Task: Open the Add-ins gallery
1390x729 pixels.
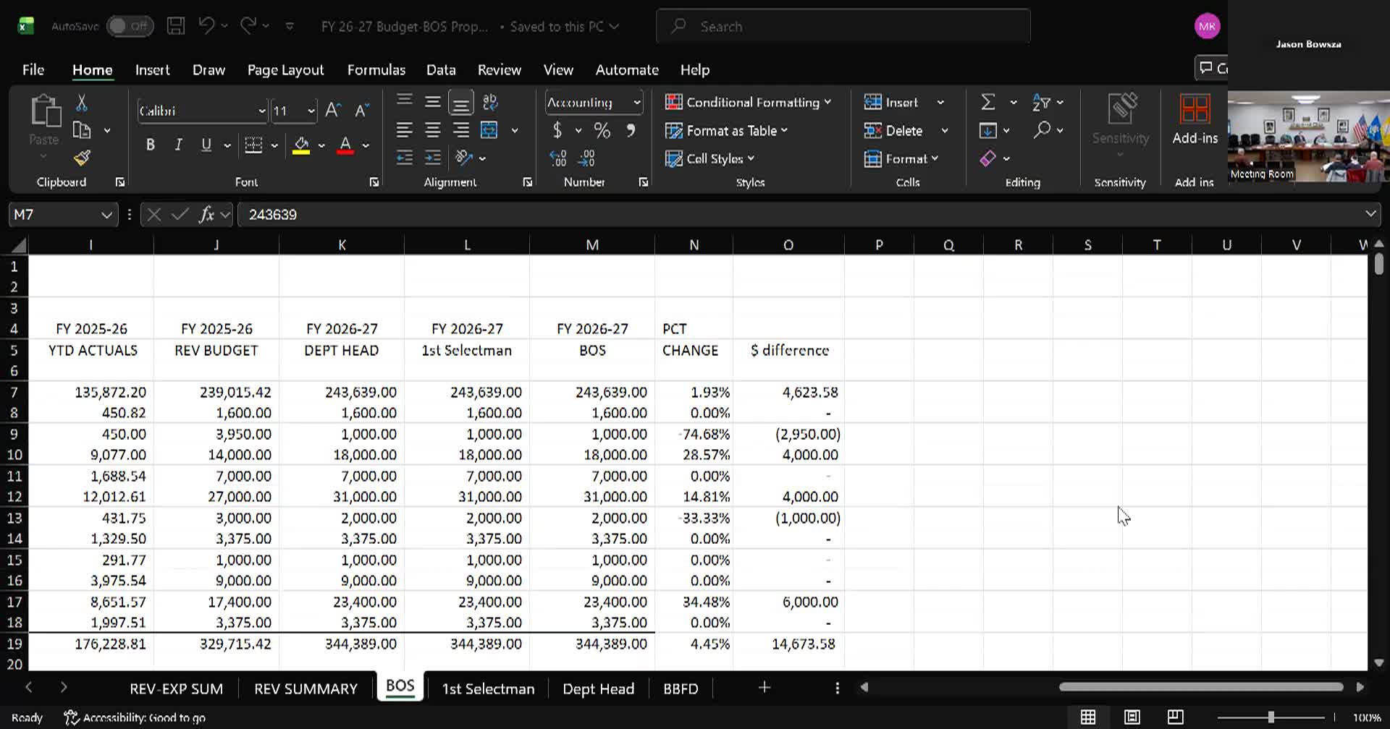Action: tap(1195, 119)
